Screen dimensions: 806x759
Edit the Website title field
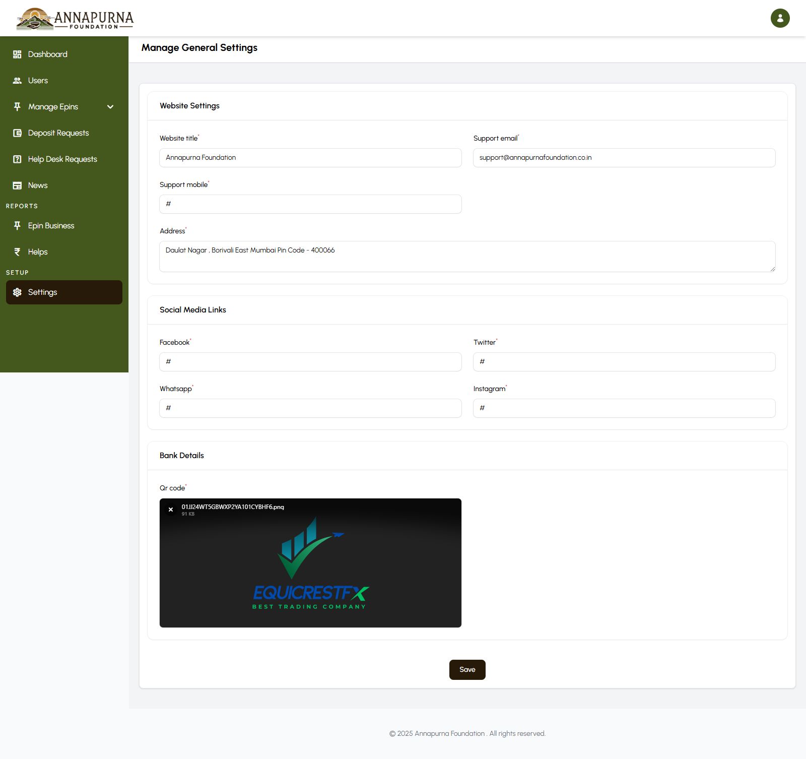coord(310,158)
